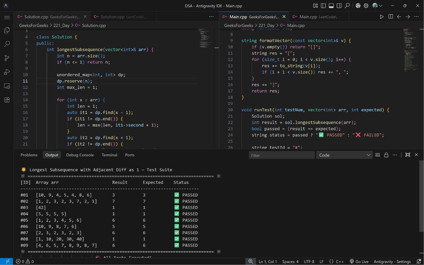This screenshot has width=424, height=265.
Task: Open the account avatar menu
Action: click(x=375, y=6)
